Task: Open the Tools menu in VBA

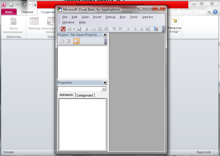Action: click(134, 17)
